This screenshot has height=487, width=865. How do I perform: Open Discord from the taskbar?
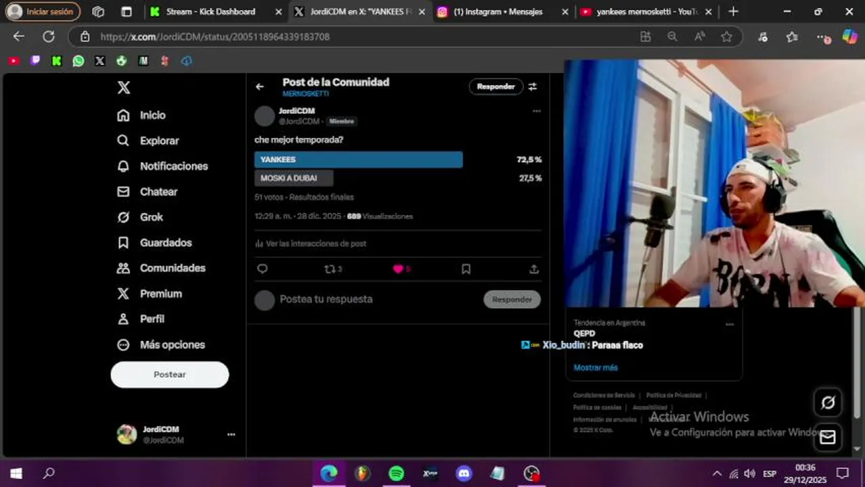pos(464,473)
